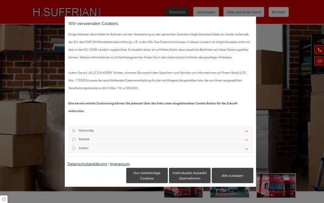
Task: Click Individuelle Auswahl übernehmen button
Action: (190, 175)
